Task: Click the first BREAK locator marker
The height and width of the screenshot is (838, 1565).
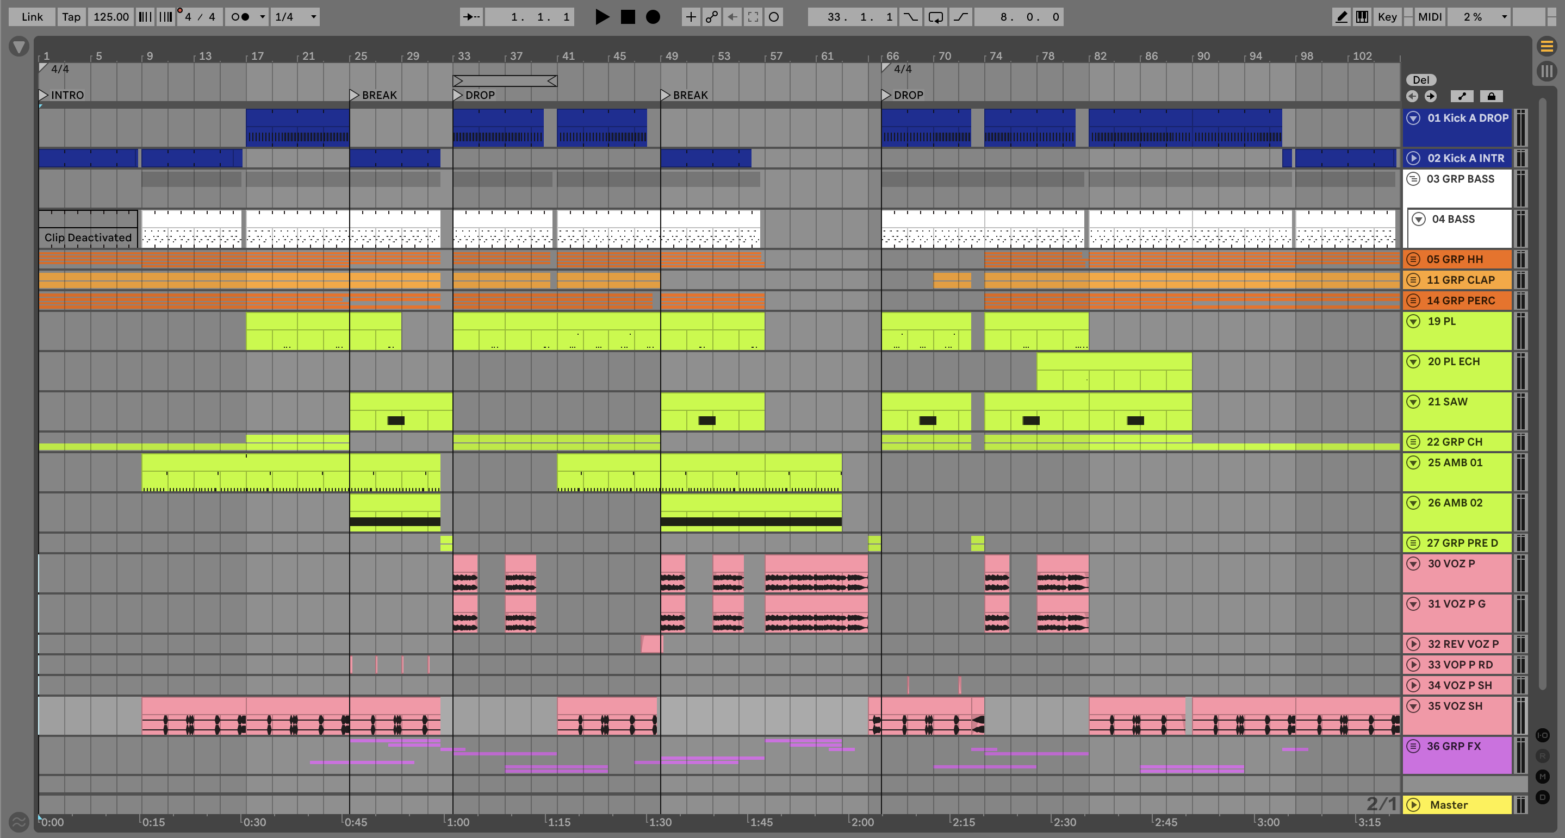Action: (355, 95)
